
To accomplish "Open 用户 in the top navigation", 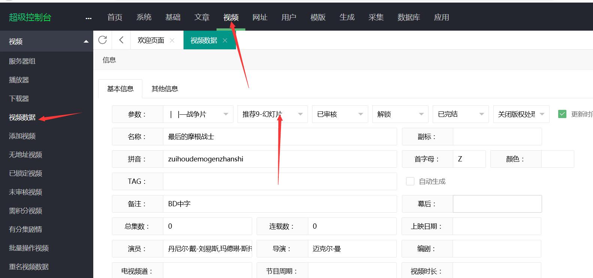I will tap(289, 17).
